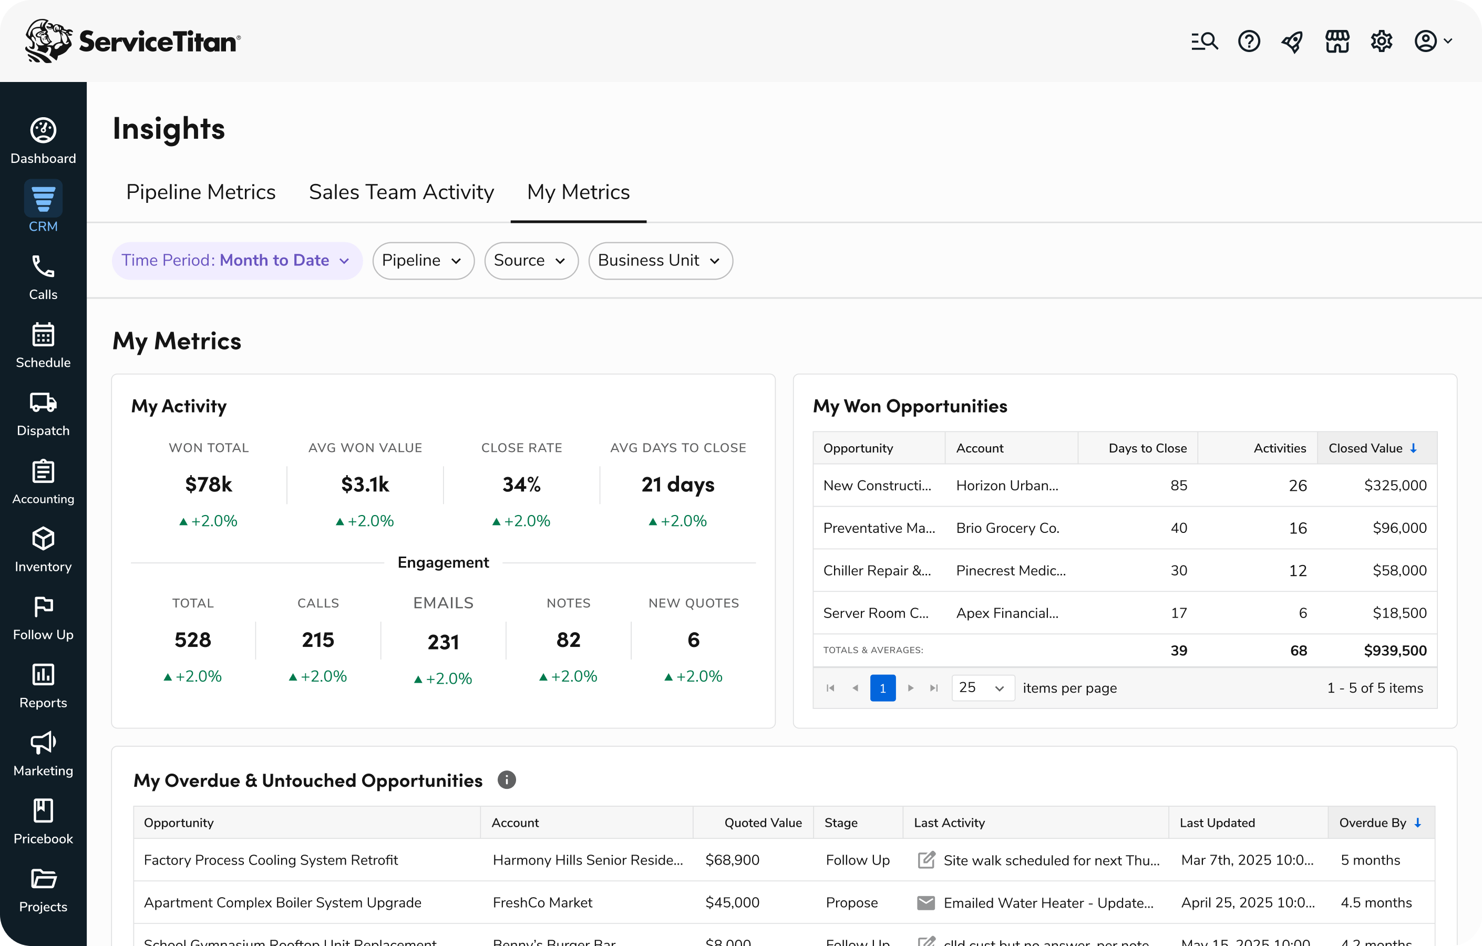Image resolution: width=1482 pixels, height=946 pixels.
Task: Click the note icon in Factory Process Cooling row
Action: coord(925,860)
